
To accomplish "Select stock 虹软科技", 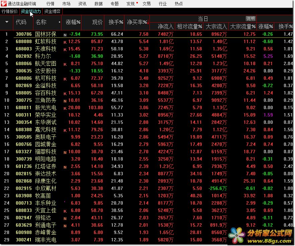I will click(46, 41).
